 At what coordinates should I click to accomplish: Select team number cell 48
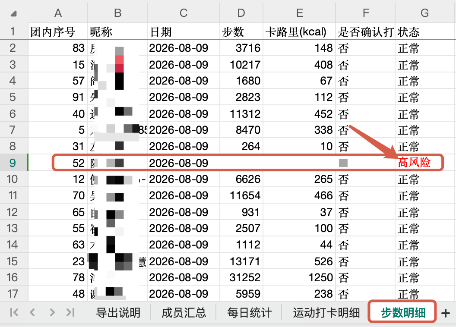[x=58, y=294]
